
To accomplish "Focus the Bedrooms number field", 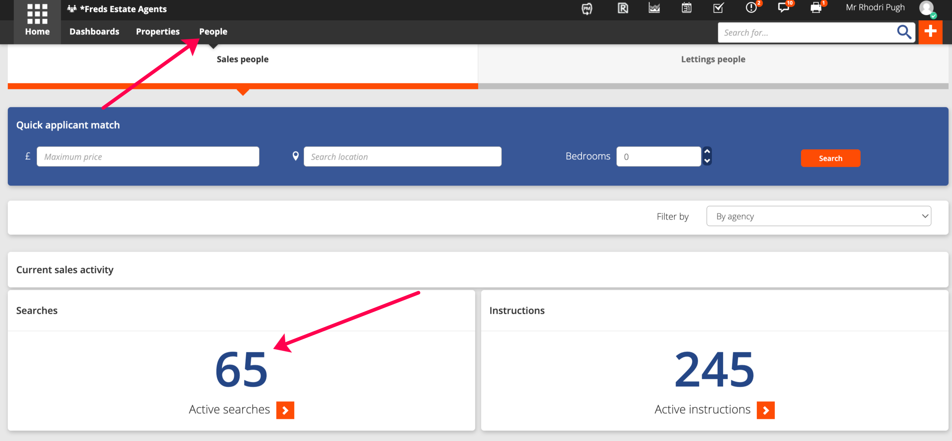I will coord(659,156).
